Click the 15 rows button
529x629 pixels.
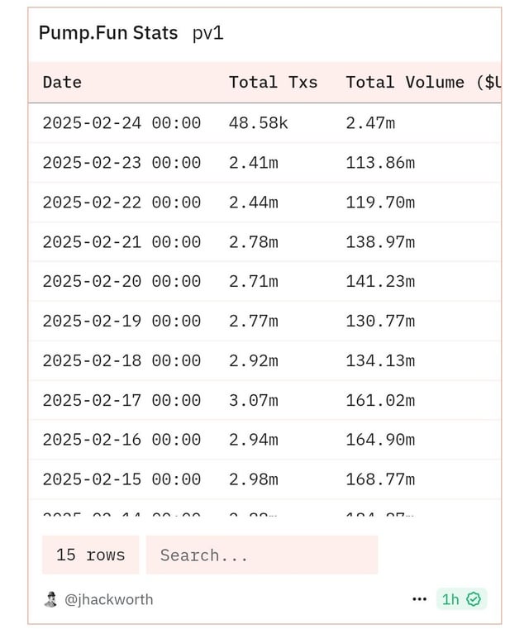[x=91, y=555]
